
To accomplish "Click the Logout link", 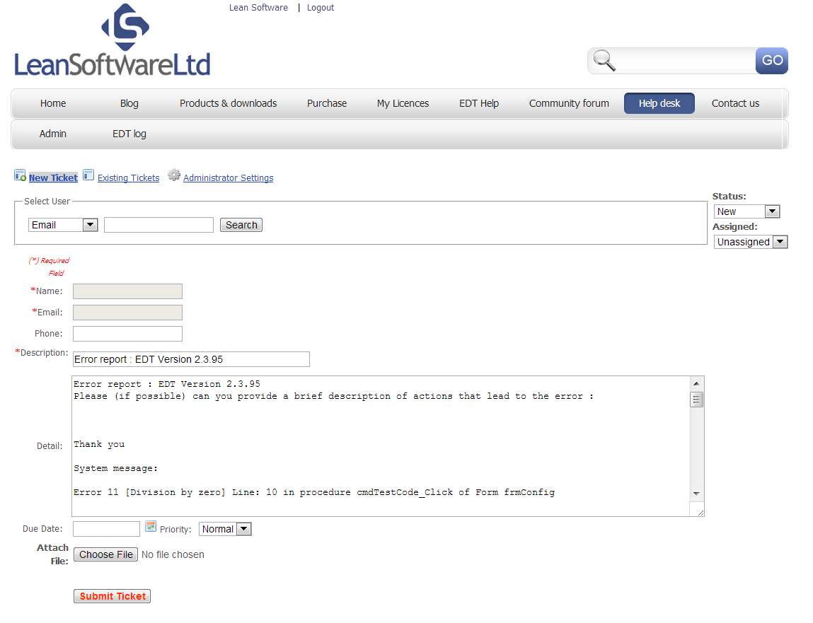I will (x=321, y=8).
